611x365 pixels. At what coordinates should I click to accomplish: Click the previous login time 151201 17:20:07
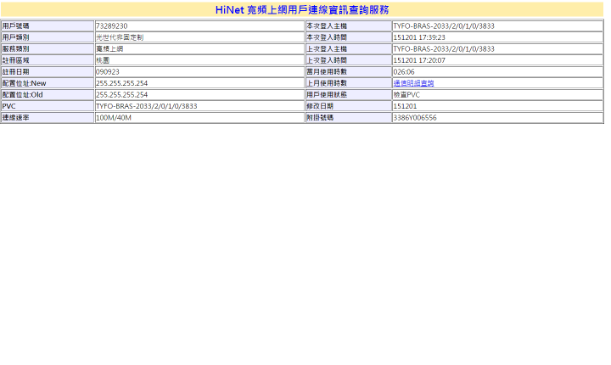coord(419,60)
